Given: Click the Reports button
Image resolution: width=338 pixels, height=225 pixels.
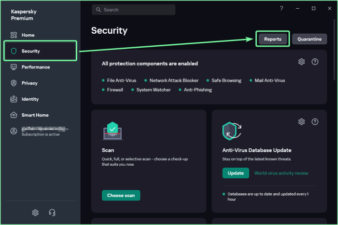Looking at the screenshot, I should pos(273,39).
